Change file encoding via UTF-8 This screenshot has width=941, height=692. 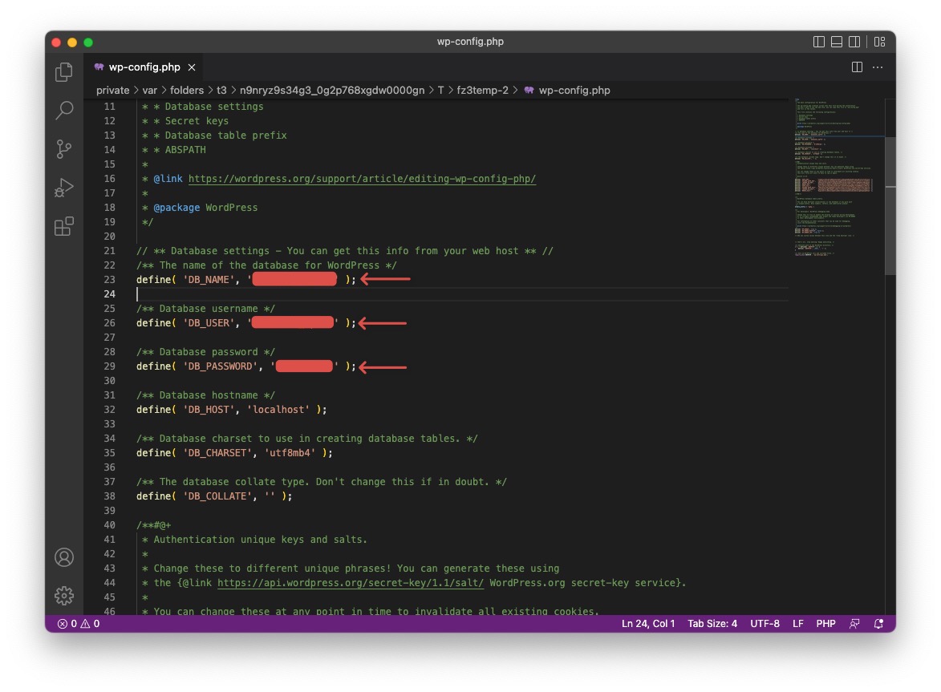765,624
